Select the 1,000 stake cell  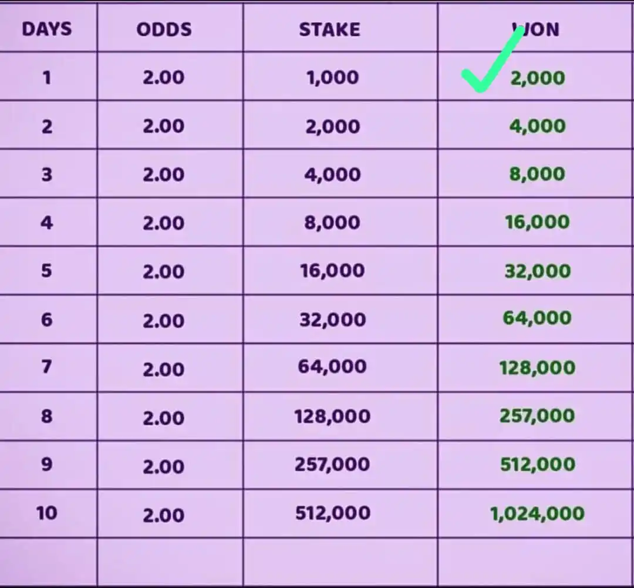pos(333,78)
